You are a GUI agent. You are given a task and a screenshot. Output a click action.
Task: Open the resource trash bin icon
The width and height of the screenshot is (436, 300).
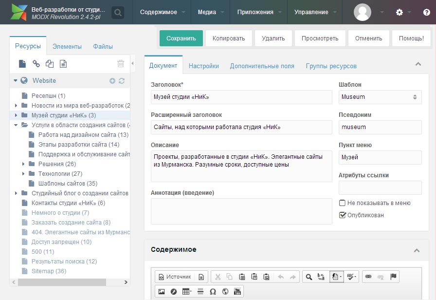point(121,64)
